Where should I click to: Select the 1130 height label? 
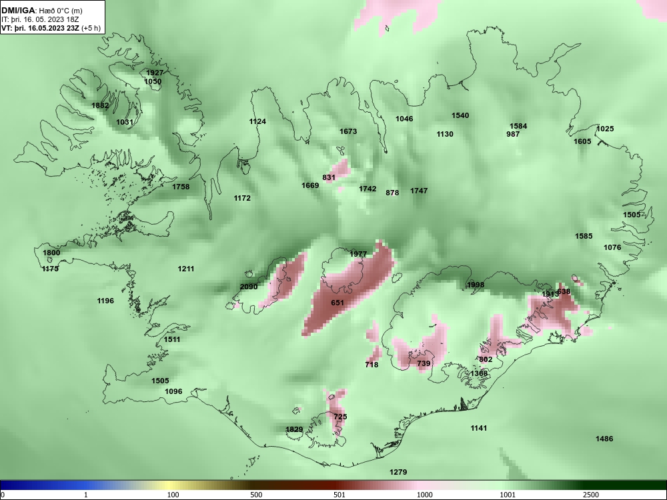coord(445,134)
